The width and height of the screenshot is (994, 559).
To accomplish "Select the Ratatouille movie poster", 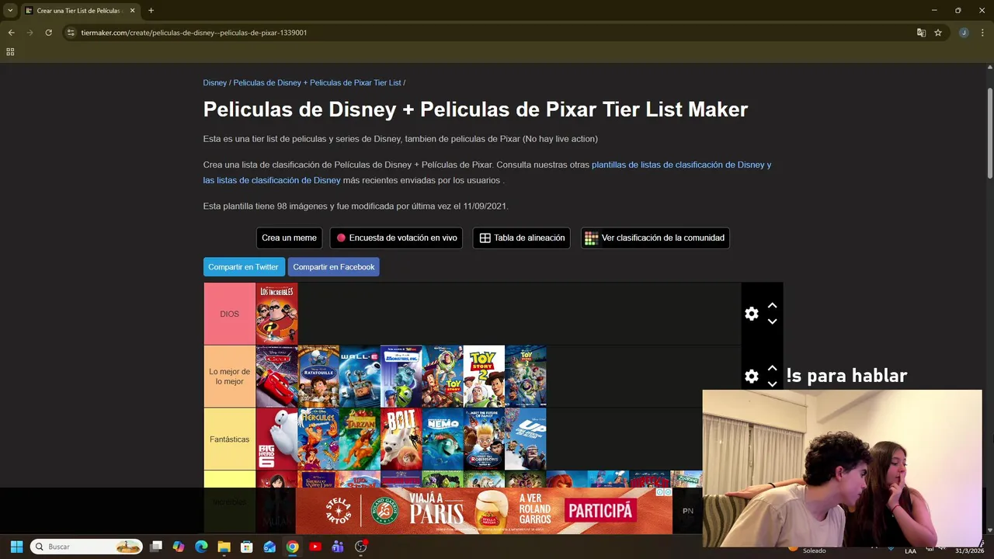I will click(318, 377).
